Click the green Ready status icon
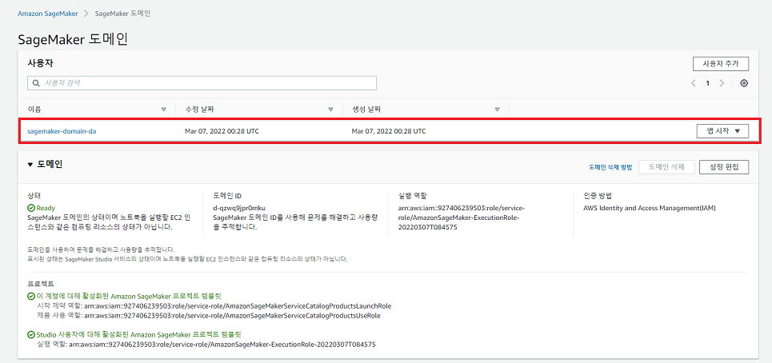This screenshot has width=772, height=363. [x=31, y=208]
